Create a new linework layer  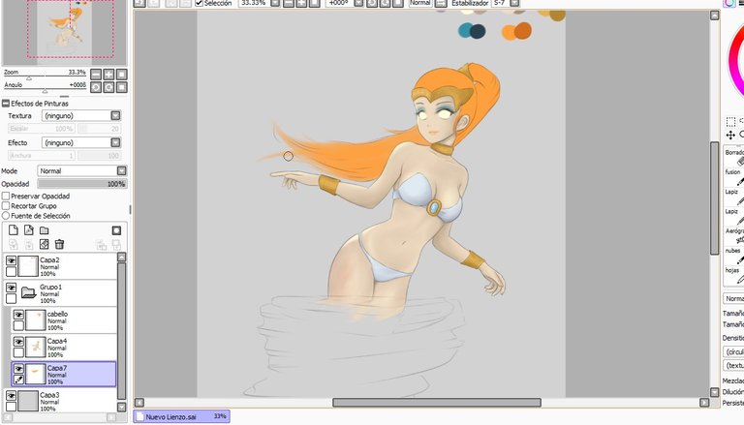(x=29, y=230)
